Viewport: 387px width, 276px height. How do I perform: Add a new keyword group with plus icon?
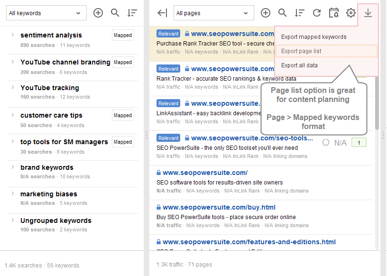coord(98,13)
